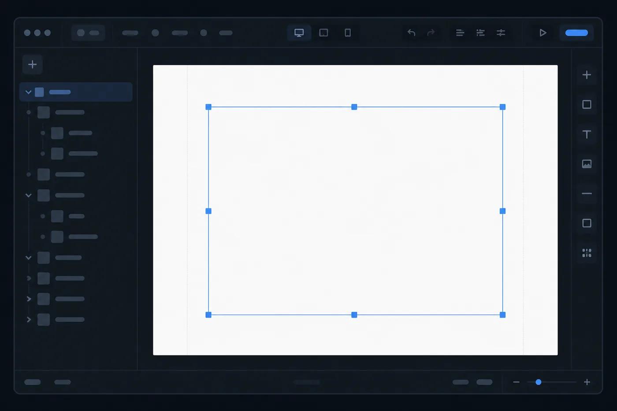Viewport: 617px width, 411px height.
Task: Click the blue publish button in toolbar
Action: click(576, 33)
